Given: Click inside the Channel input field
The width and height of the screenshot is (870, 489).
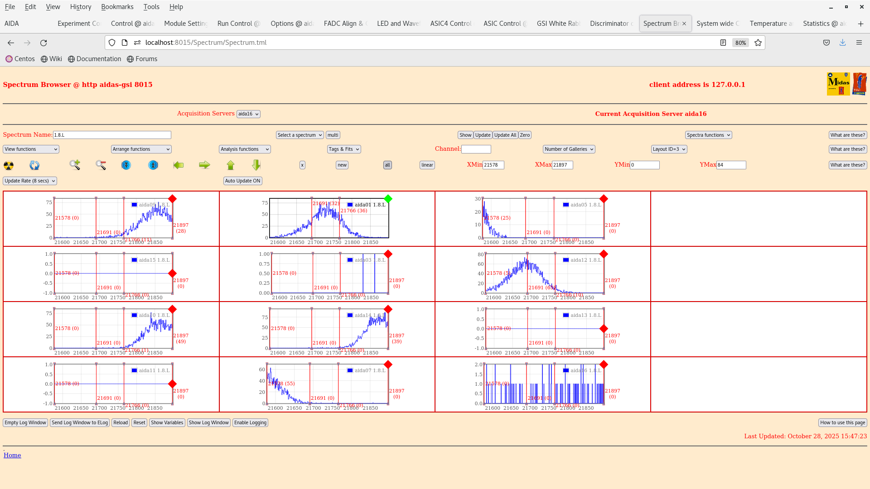Looking at the screenshot, I should [476, 149].
